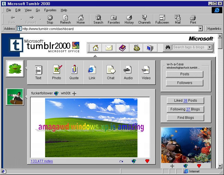Screen dimensions: 224x175
Task: Refresh the dashboard page
Action: coord(66,19)
